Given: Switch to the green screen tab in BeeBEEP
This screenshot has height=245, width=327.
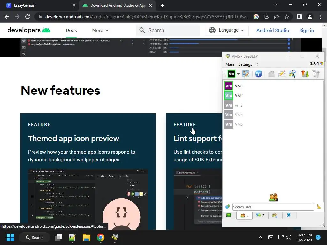Looking at the screenshot, I should [229, 215].
